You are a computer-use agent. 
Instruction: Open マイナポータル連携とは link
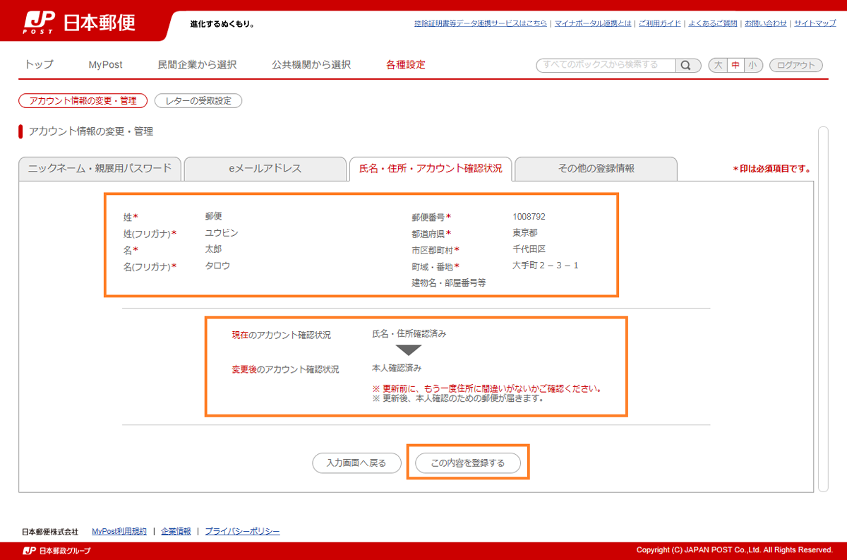pyautogui.click(x=593, y=23)
